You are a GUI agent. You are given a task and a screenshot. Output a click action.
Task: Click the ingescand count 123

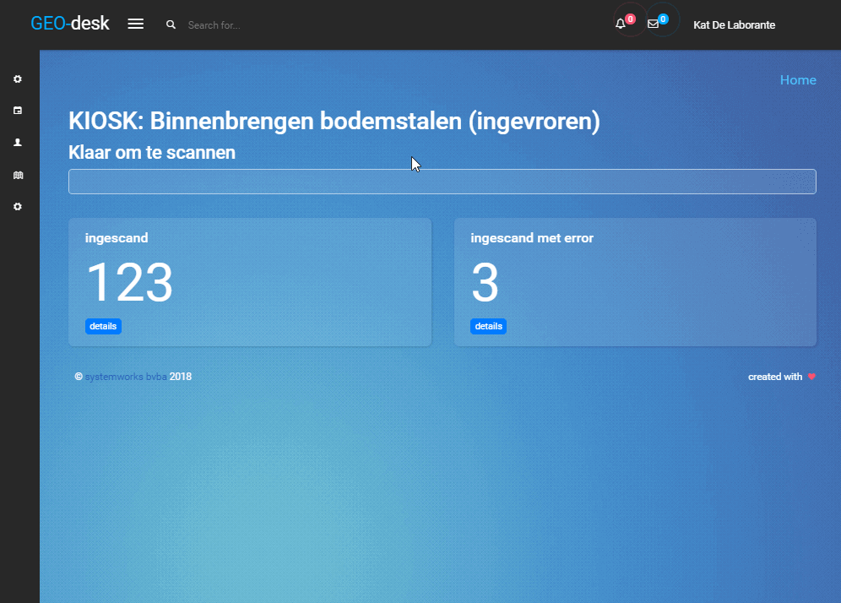[x=129, y=282]
